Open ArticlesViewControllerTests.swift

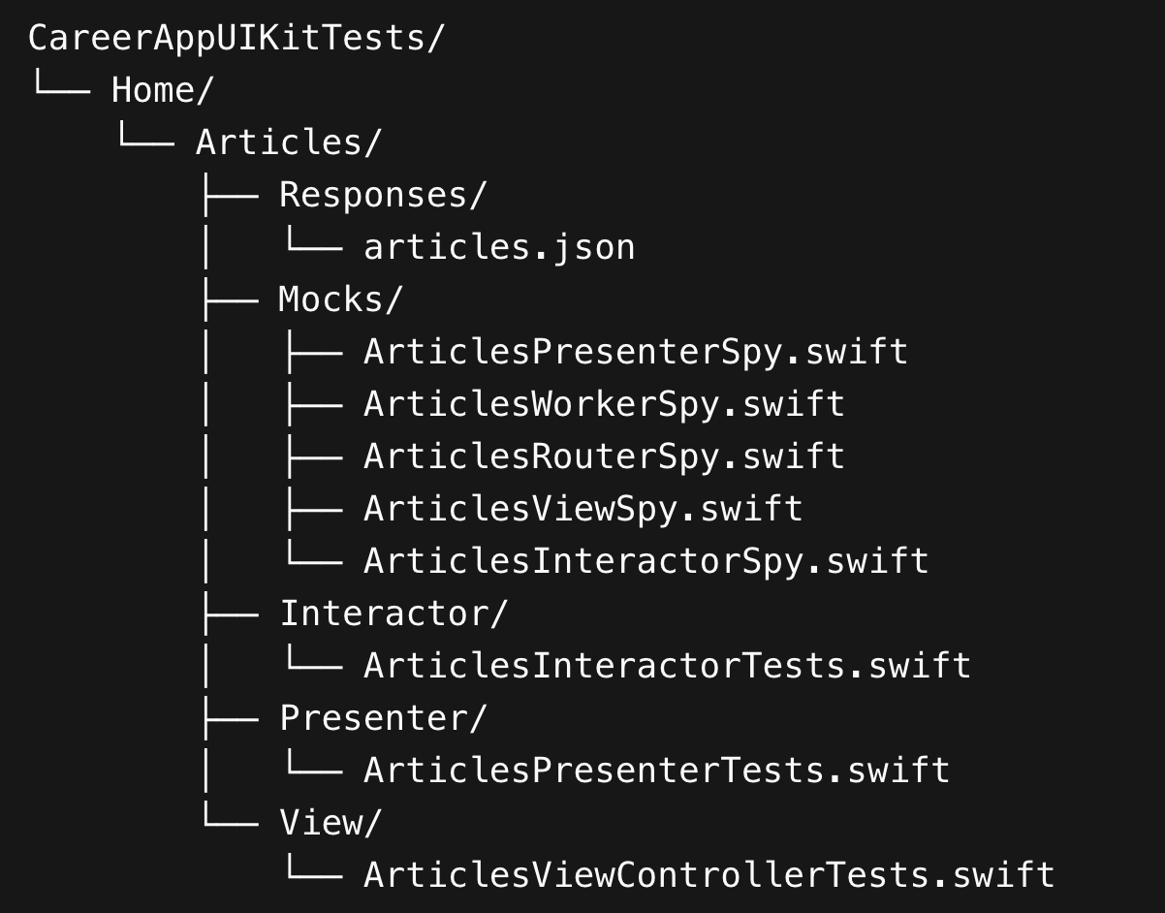tap(708, 875)
